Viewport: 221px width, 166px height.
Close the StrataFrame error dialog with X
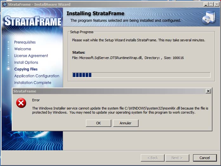point(208,91)
